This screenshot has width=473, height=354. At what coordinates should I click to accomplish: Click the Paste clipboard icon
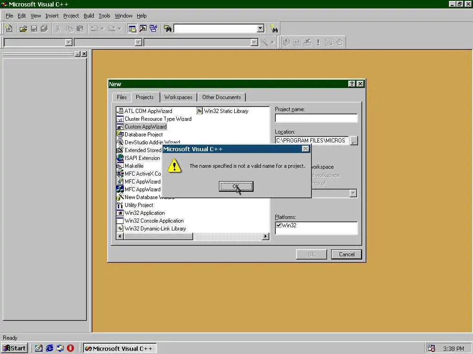coord(80,29)
